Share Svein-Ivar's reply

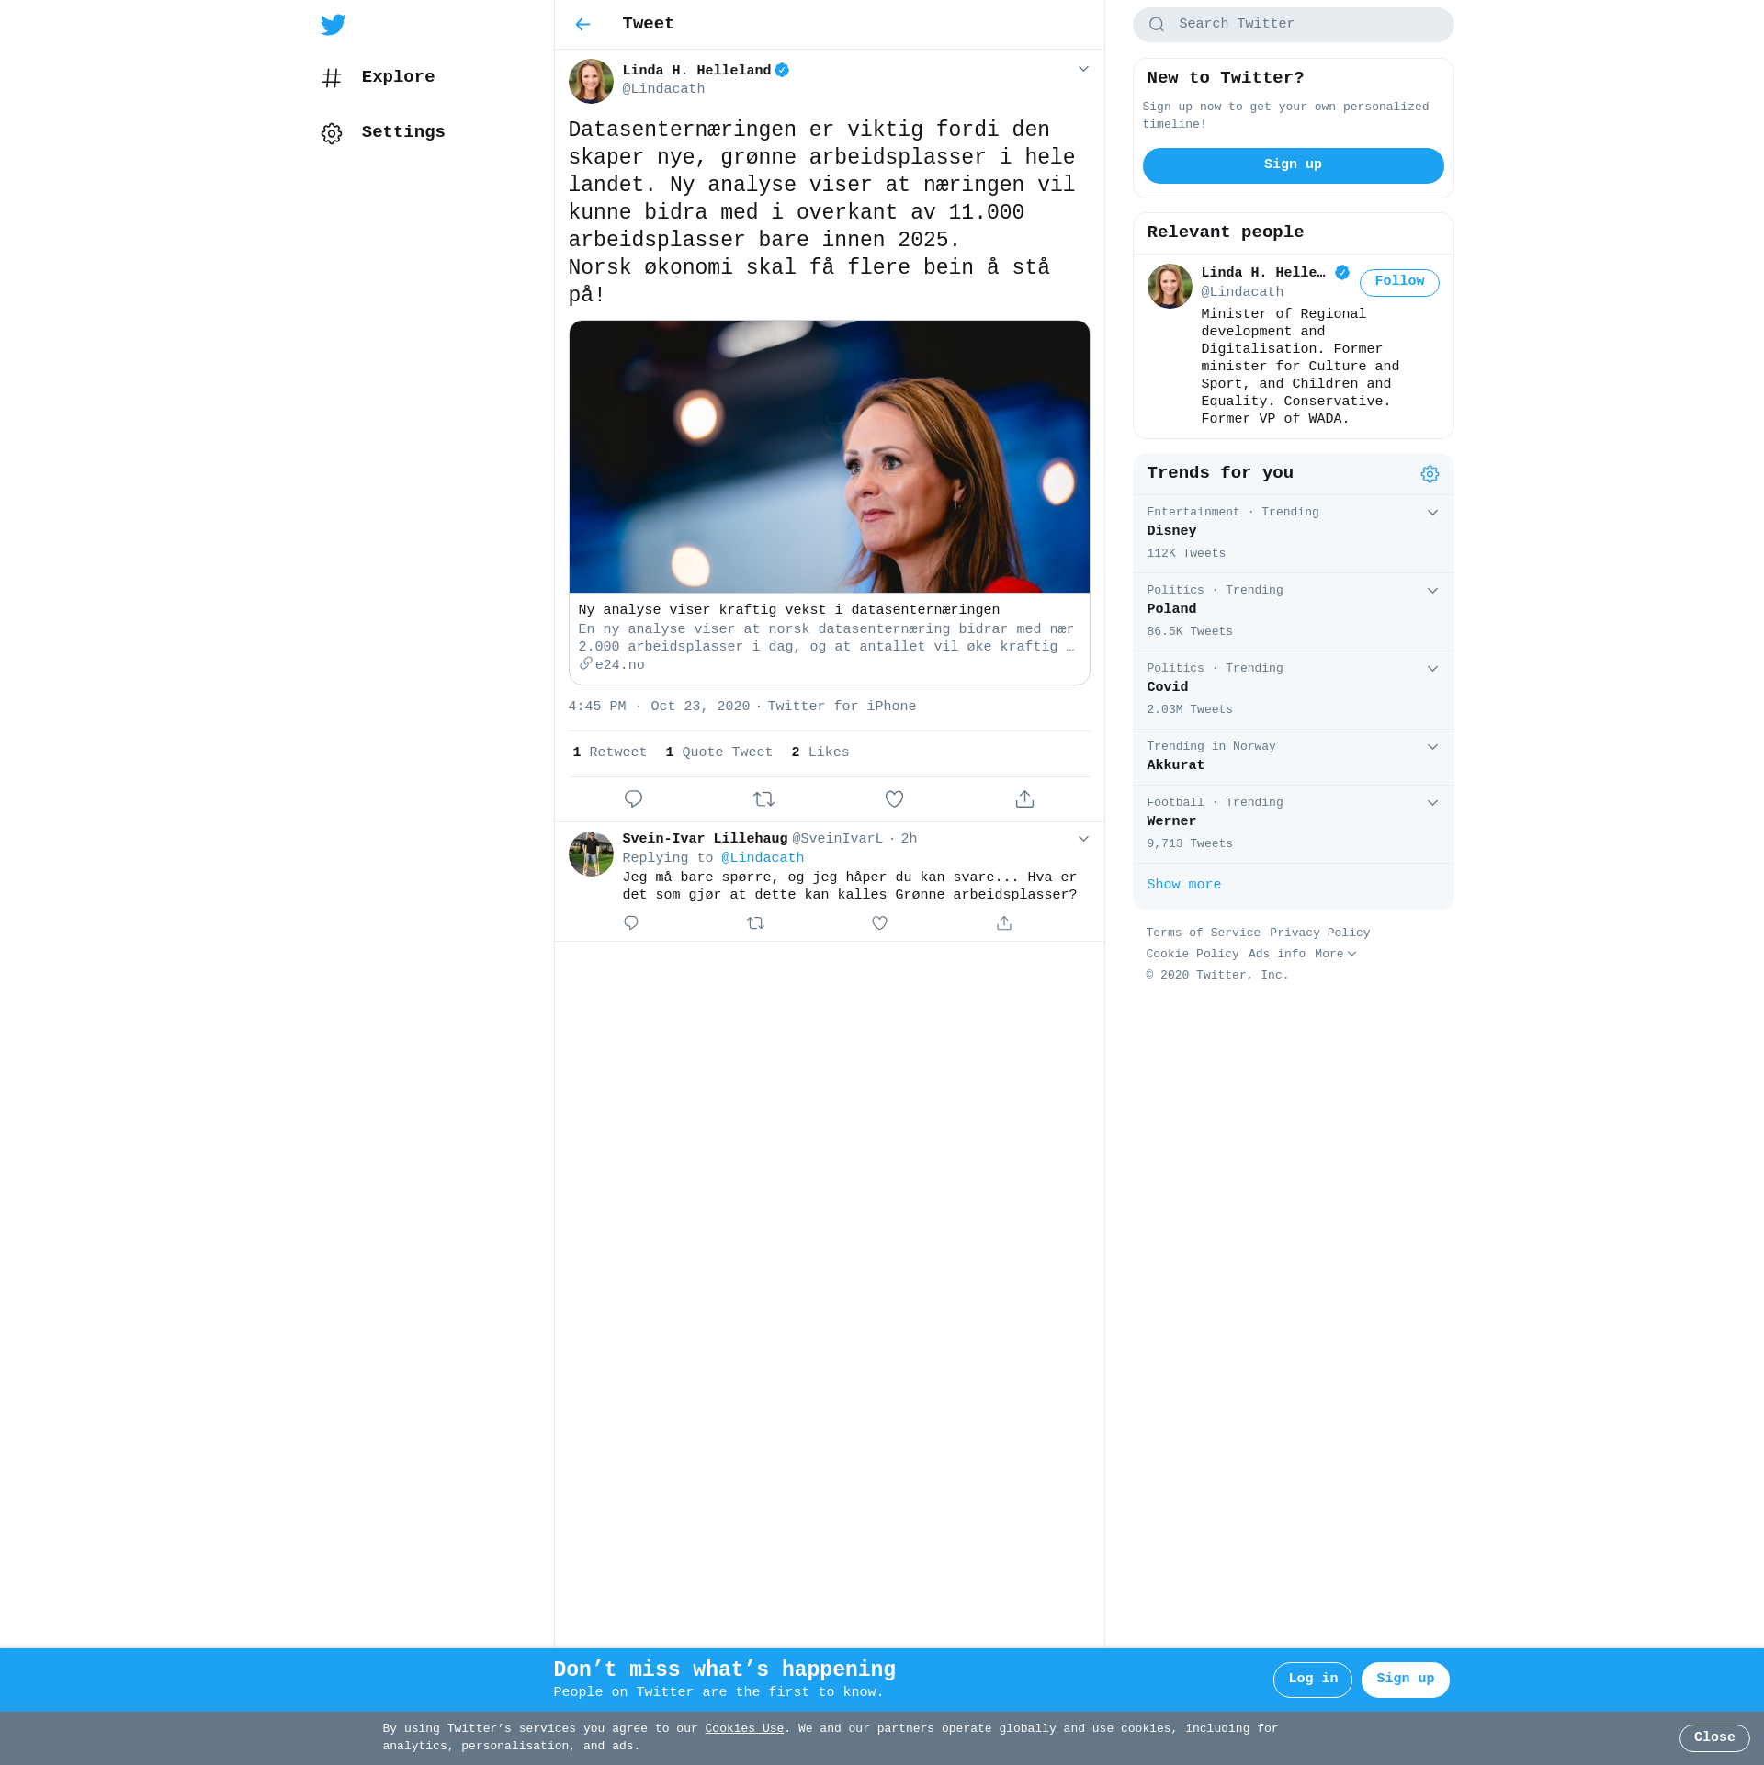[x=1004, y=923]
